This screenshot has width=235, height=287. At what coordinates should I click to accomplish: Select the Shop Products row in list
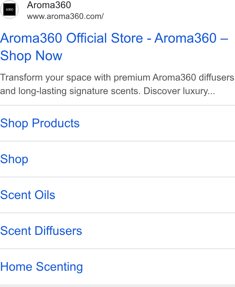[x=117, y=123]
